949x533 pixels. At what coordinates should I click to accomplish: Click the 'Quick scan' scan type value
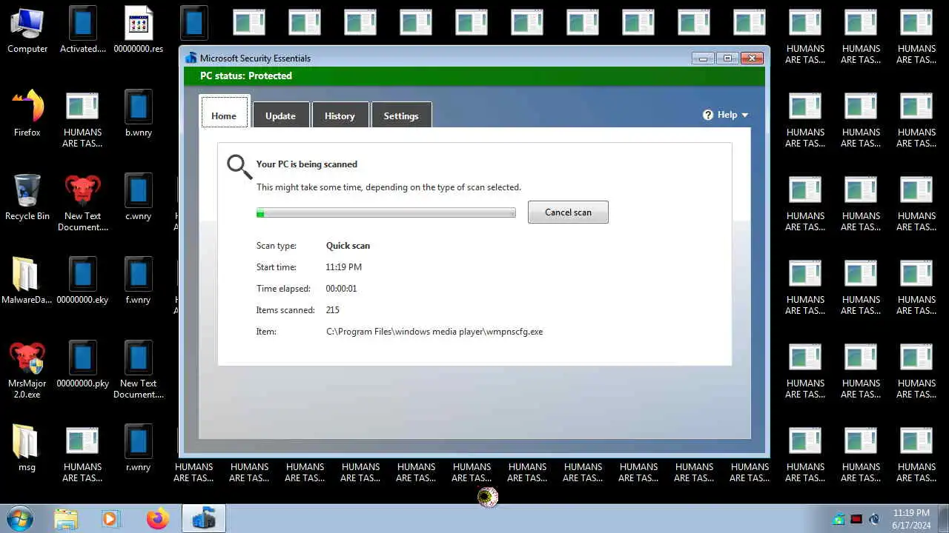tap(348, 246)
